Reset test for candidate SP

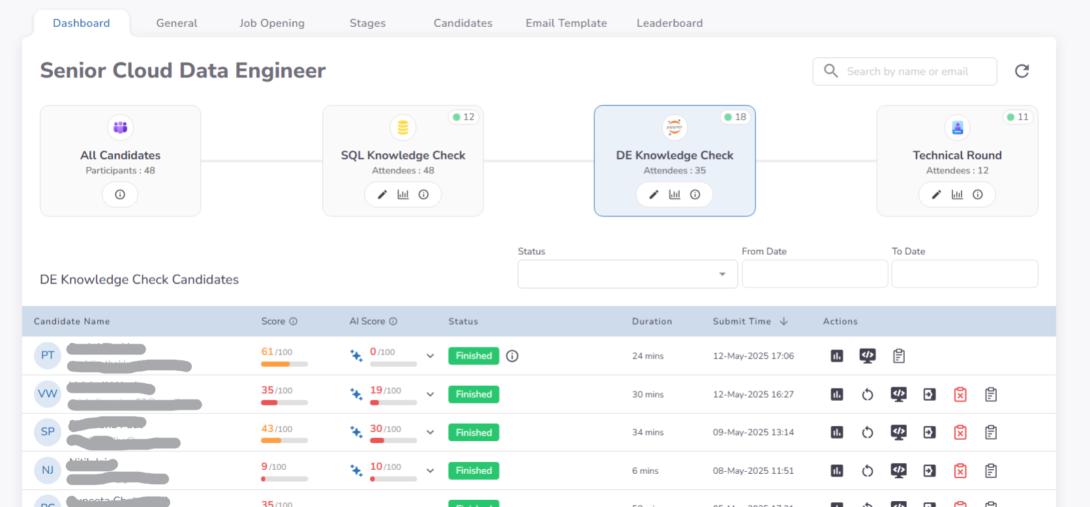pyautogui.click(x=868, y=432)
